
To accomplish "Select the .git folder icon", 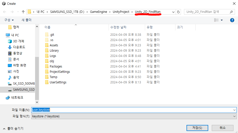I will [47, 35].
